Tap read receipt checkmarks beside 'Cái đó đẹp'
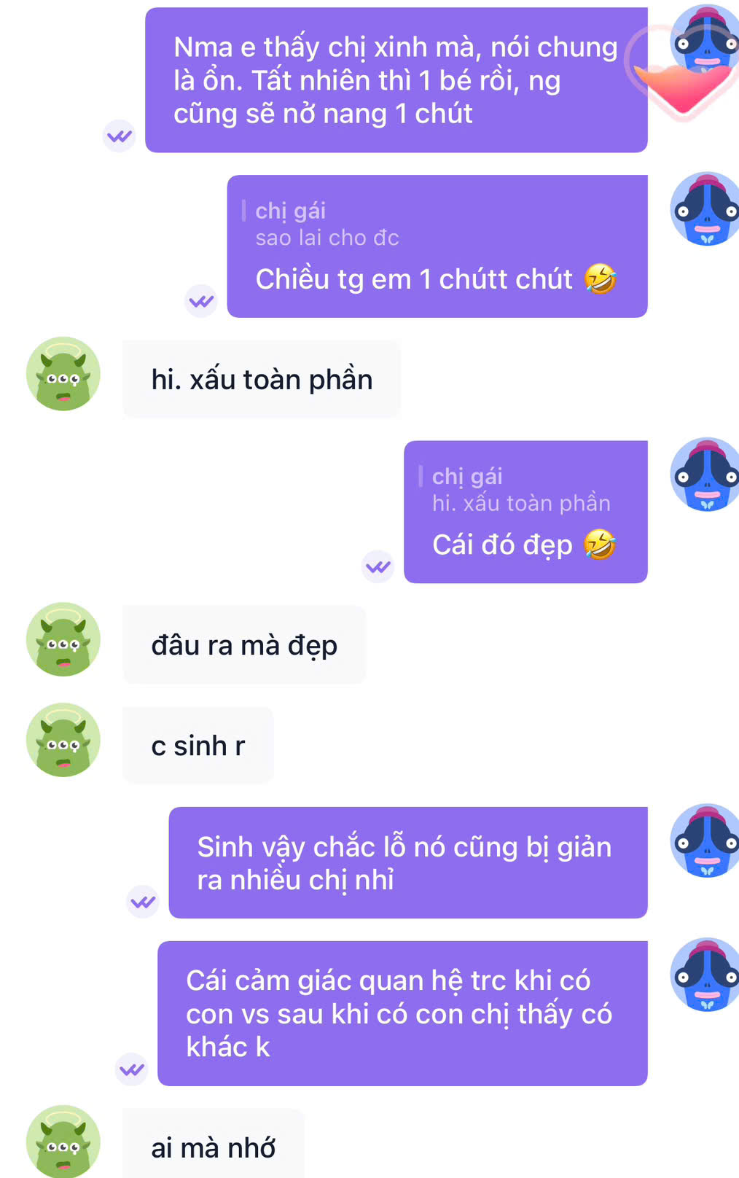 378,566
